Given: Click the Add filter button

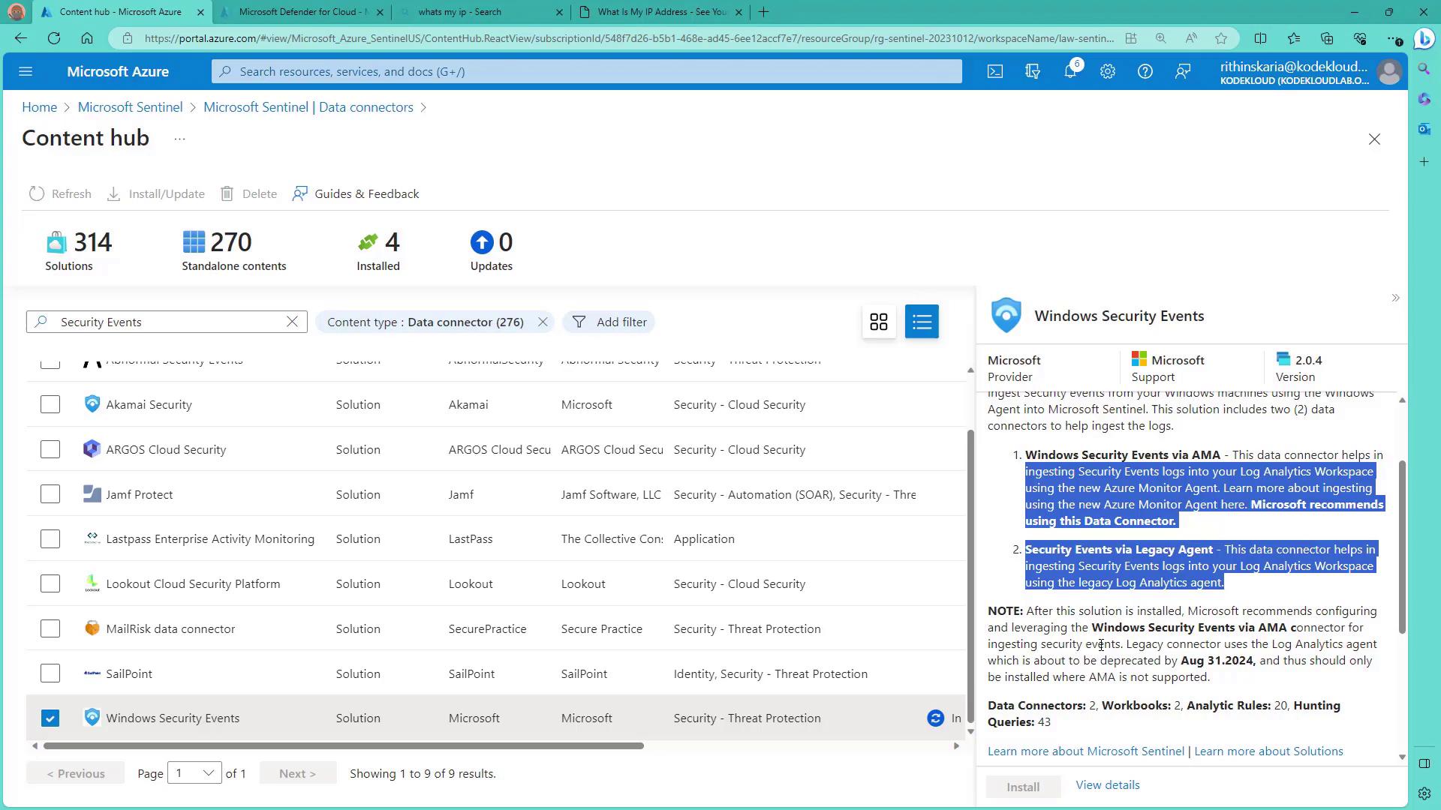Looking at the screenshot, I should [609, 322].
